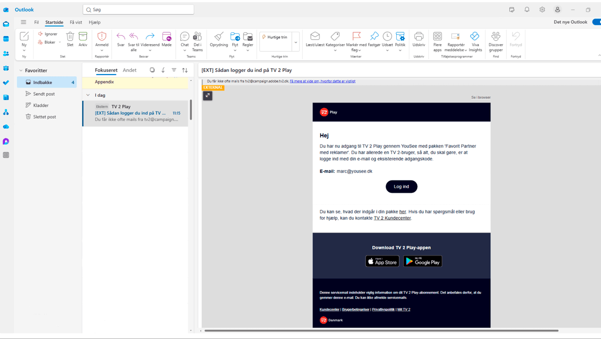Open the Fil menu
The width and height of the screenshot is (601, 339).
coord(37,22)
